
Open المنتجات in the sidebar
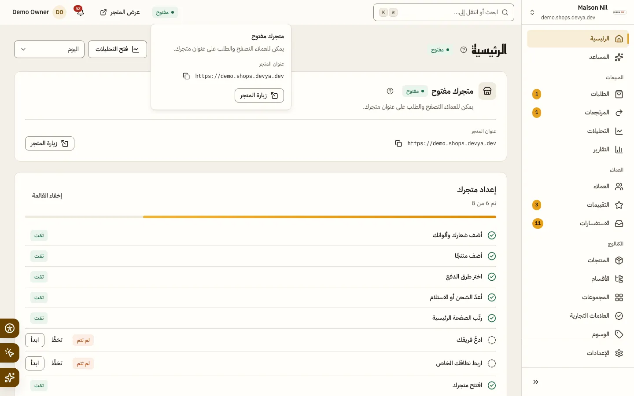tap(578, 260)
